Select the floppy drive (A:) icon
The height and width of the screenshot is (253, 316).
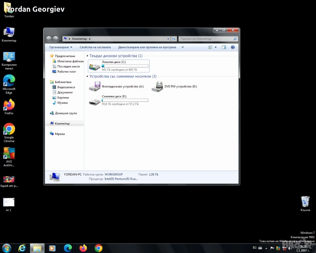[x=95, y=86]
